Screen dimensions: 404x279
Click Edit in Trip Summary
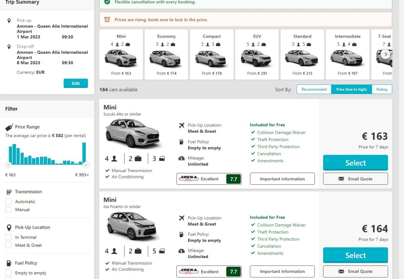(x=76, y=83)
